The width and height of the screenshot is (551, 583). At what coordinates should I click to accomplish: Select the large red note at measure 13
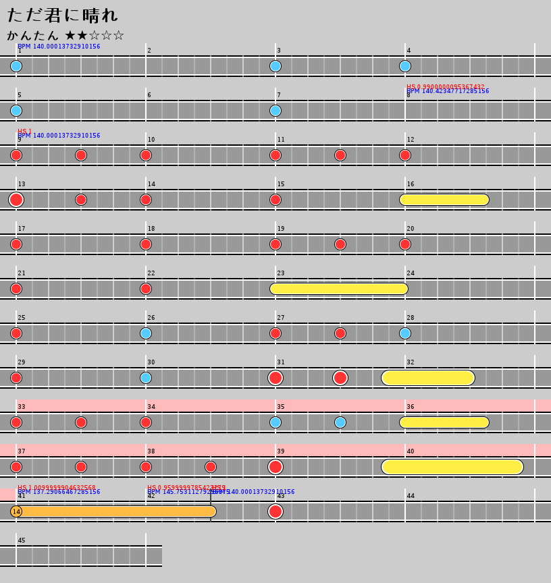(x=16, y=200)
